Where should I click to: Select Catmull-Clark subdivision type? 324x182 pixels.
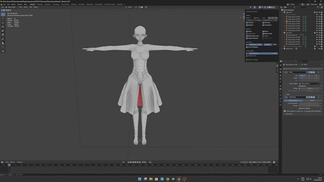point(293,101)
